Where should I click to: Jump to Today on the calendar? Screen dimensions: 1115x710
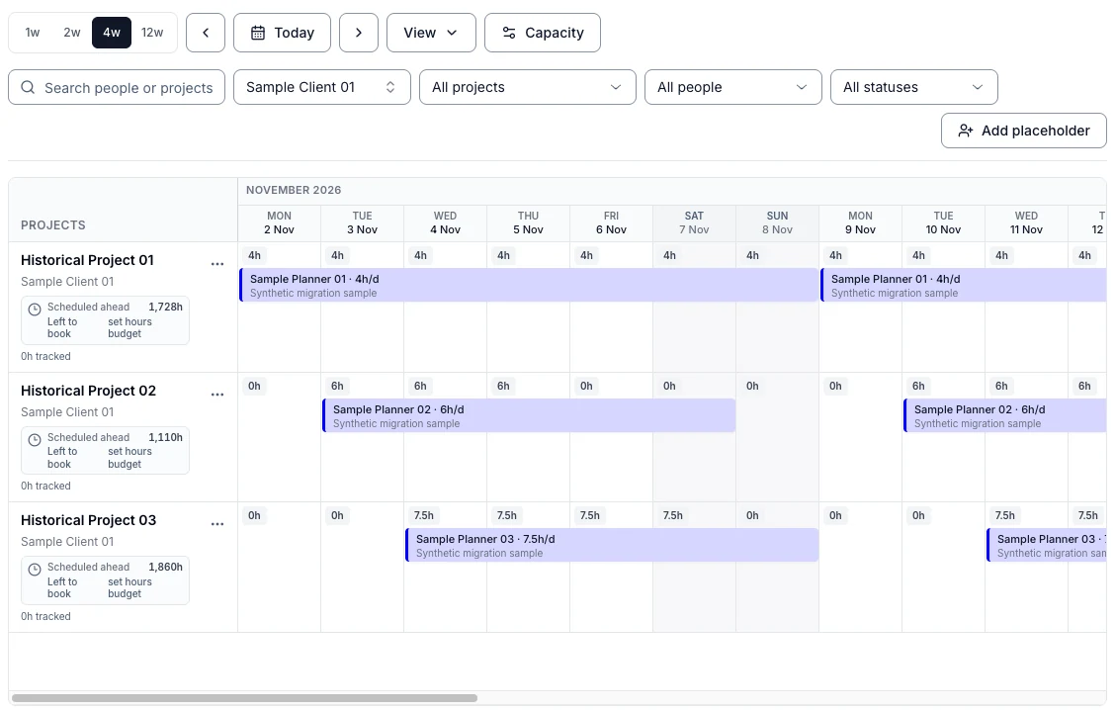point(283,33)
